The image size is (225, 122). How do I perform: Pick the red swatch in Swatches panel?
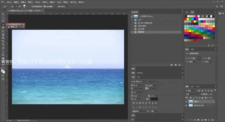click(x=185, y=19)
